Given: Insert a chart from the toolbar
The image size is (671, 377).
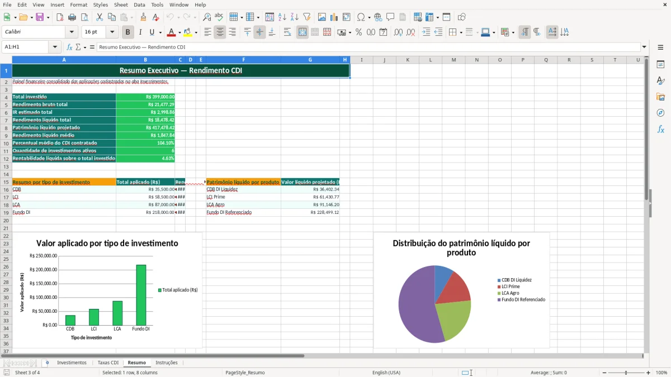Looking at the screenshot, I should point(334,17).
